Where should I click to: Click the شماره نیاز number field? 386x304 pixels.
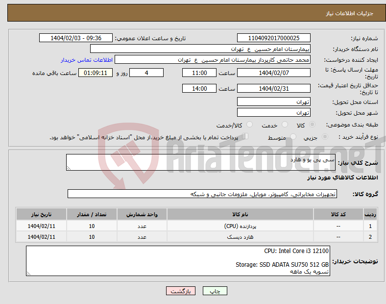(x=273, y=38)
